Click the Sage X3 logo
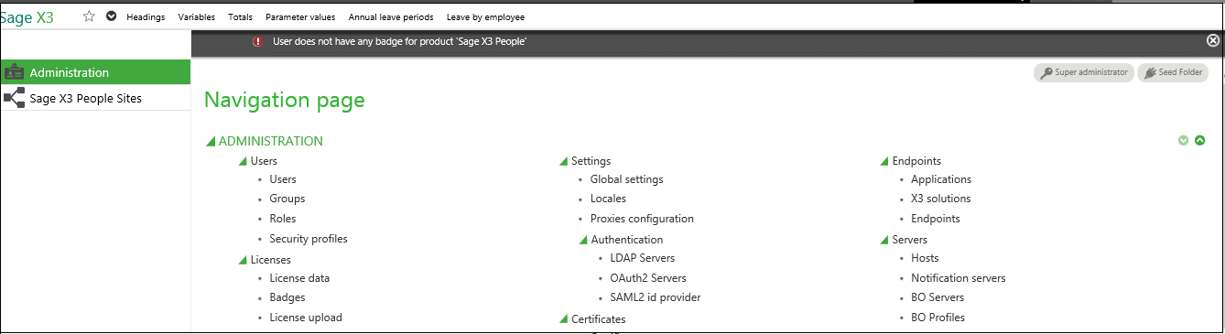Viewport: 1225px width, 334px height. (x=27, y=16)
